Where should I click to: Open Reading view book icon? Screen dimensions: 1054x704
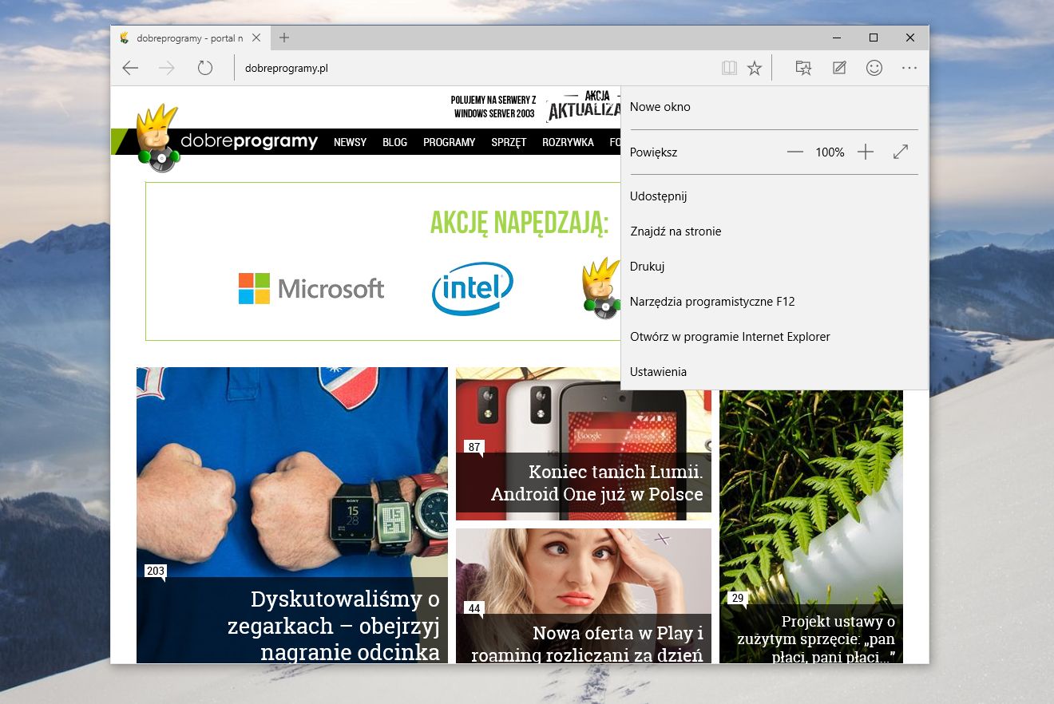click(x=729, y=69)
